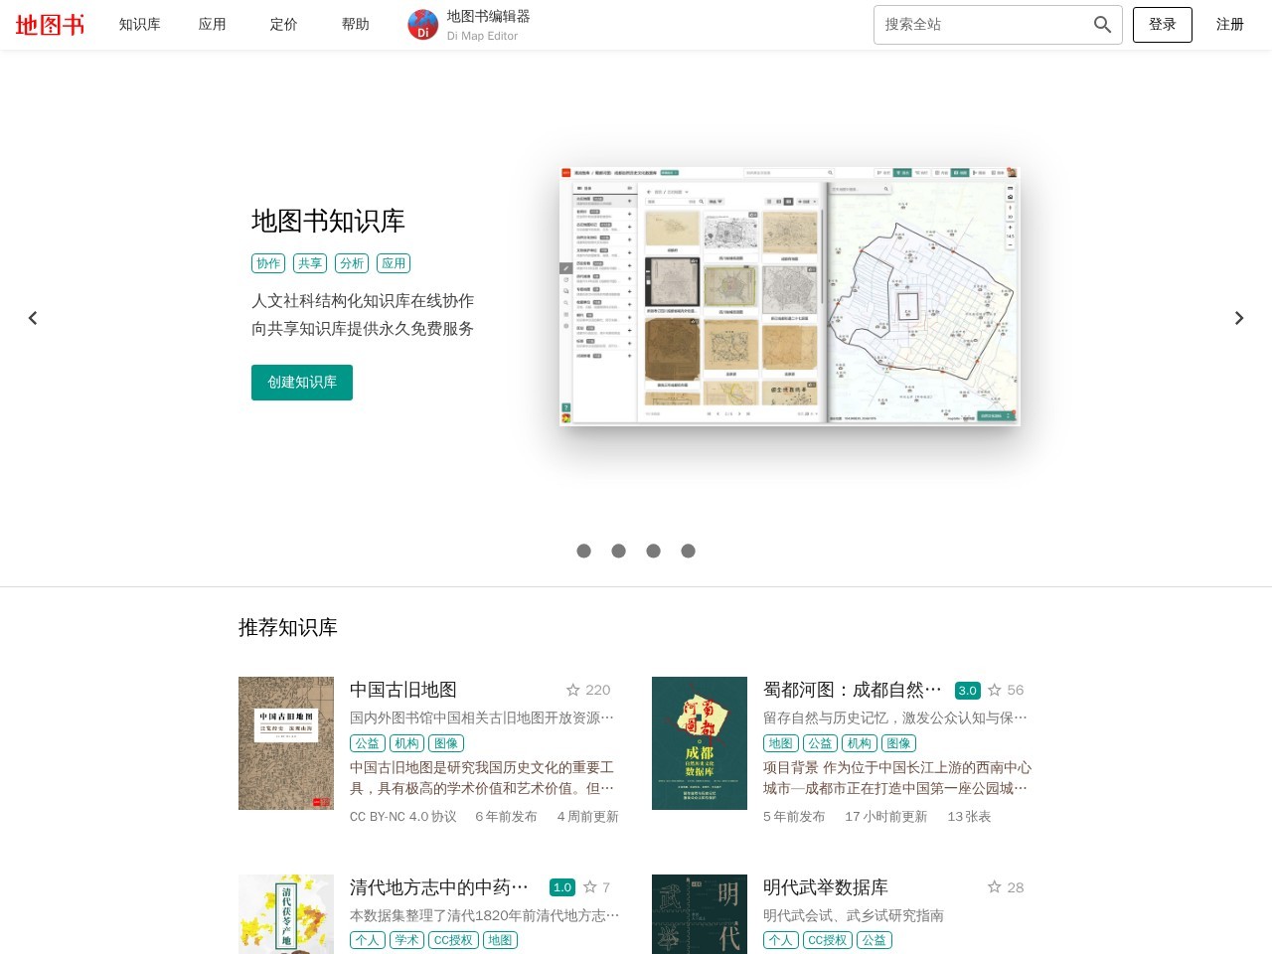Image resolution: width=1272 pixels, height=954 pixels.
Task: Go to previous carousel slide arrow
Action: tap(33, 318)
